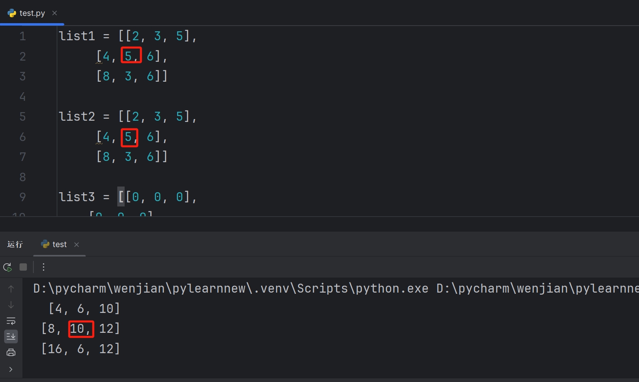Click the python.exe command path in console
The width and height of the screenshot is (639, 382).
(x=231, y=289)
